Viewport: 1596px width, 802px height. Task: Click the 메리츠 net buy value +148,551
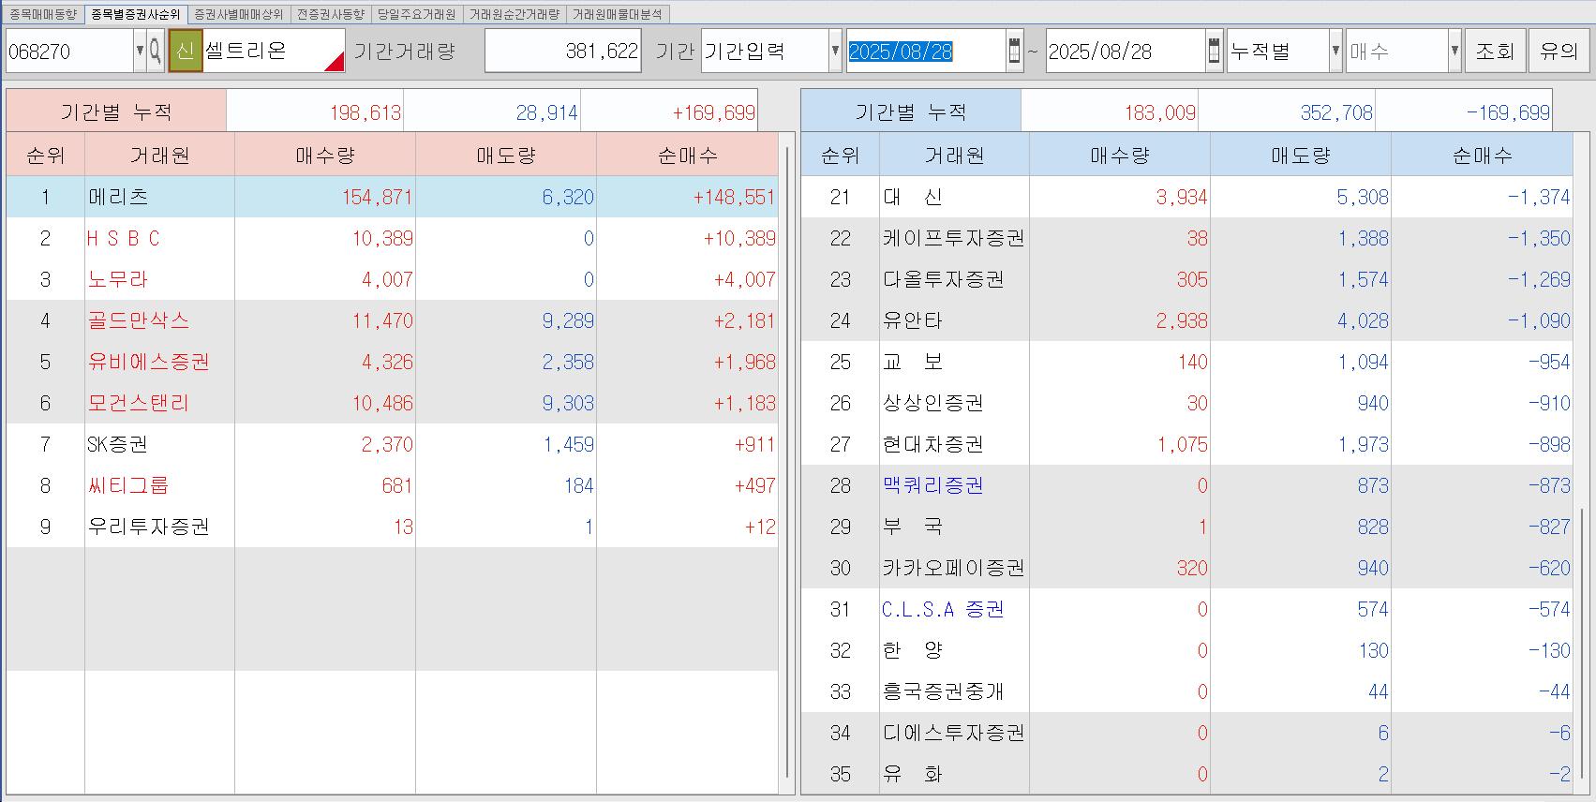tap(734, 197)
